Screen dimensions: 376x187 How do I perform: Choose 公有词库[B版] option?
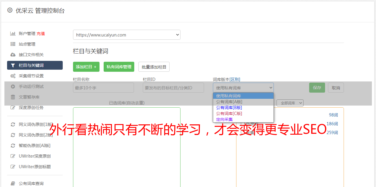(243, 108)
